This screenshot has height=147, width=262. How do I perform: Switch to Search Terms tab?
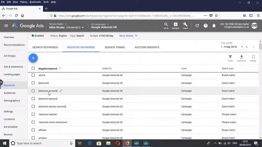[x=115, y=47]
